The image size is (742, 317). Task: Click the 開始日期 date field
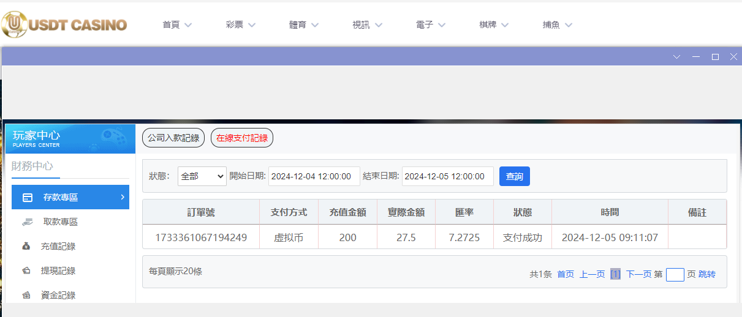pos(314,176)
